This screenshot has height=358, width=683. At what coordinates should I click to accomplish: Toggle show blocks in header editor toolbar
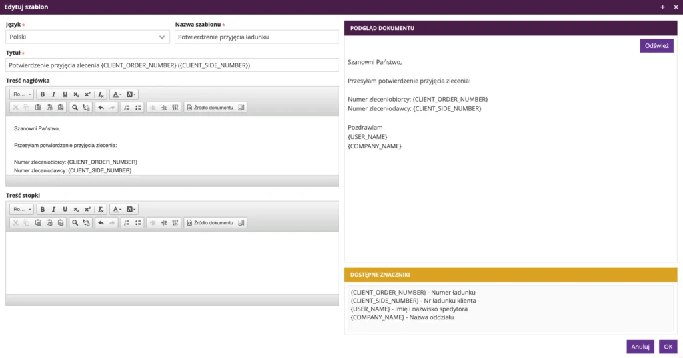241,108
